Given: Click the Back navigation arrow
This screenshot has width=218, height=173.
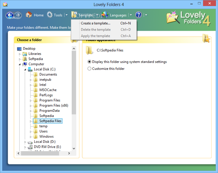Looking at the screenshot, I should pyautogui.click(x=10, y=15).
